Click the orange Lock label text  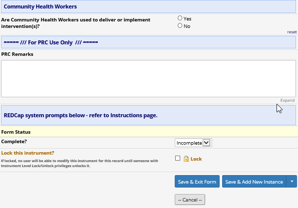tap(196, 159)
